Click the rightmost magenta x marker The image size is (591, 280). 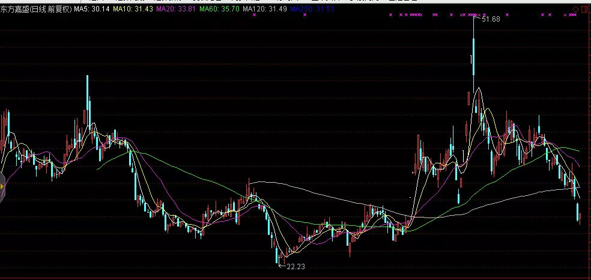[x=575, y=14]
